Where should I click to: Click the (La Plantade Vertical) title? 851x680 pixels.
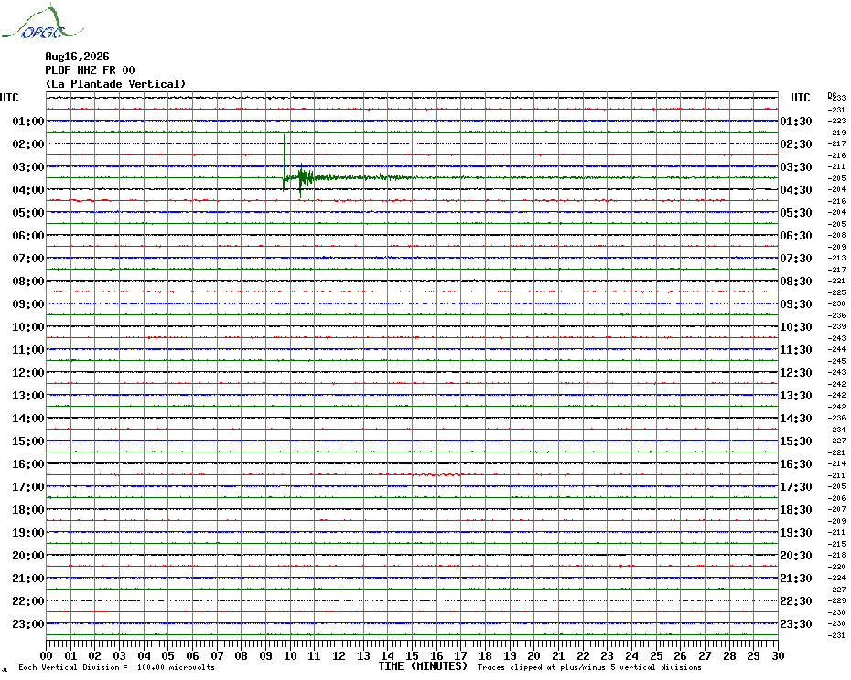(x=115, y=83)
